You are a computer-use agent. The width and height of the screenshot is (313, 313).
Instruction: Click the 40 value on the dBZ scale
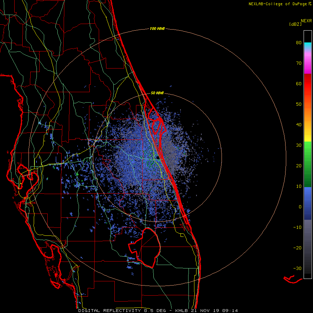pos(299,125)
